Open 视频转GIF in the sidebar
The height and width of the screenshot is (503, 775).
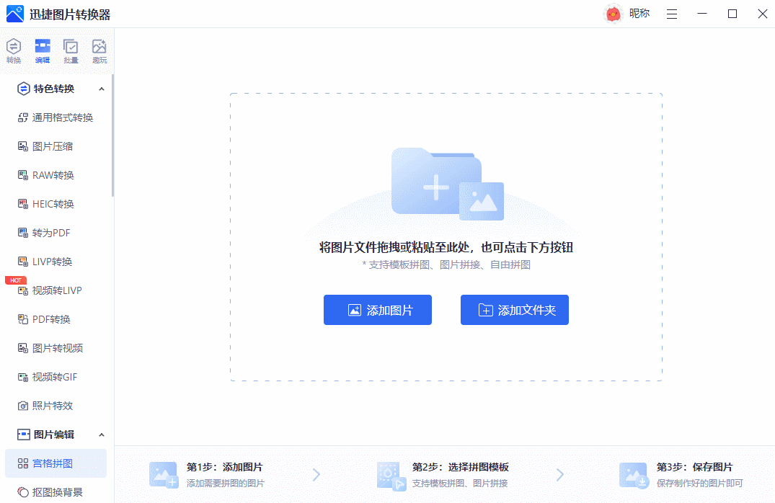[x=56, y=377]
